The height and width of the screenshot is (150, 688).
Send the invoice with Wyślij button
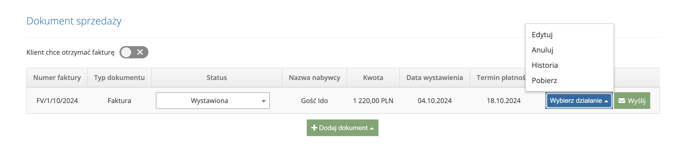(x=632, y=101)
